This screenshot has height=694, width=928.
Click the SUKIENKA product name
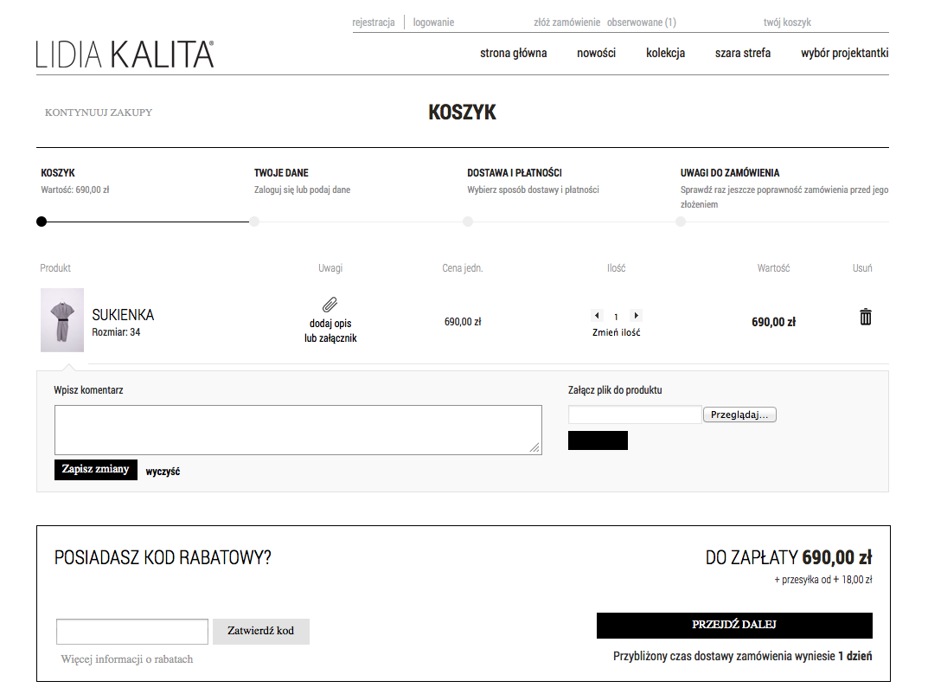[123, 315]
